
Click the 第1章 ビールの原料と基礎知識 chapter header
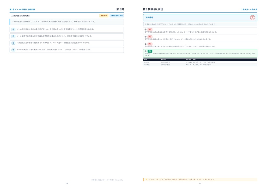pos(22,10)
